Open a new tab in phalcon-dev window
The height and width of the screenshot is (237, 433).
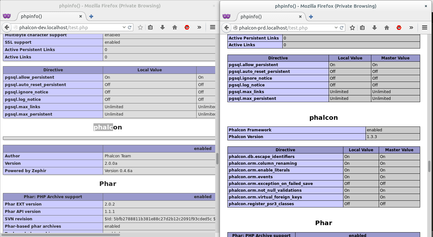[91, 16]
